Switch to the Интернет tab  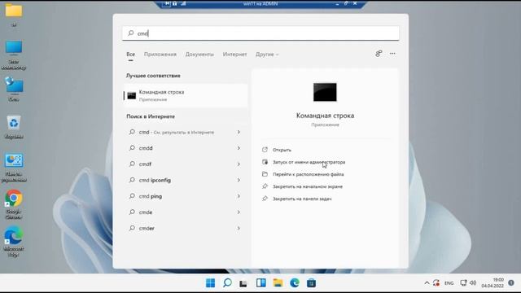coord(234,55)
